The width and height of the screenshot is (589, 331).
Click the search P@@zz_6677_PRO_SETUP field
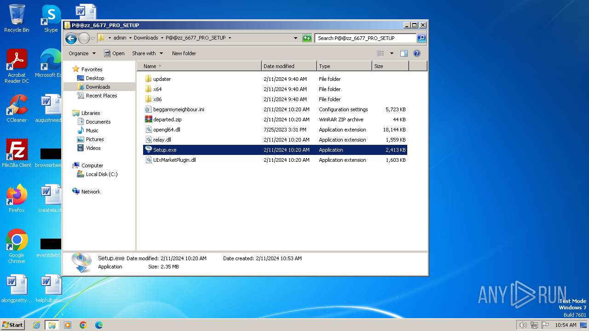pyautogui.click(x=366, y=38)
